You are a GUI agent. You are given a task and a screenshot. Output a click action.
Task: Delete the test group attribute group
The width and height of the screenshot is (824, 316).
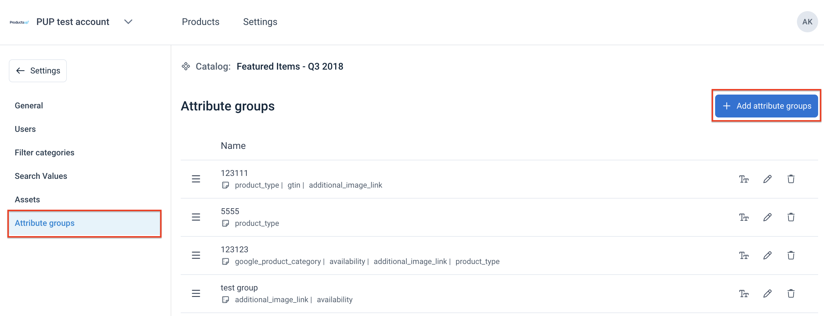pos(791,294)
